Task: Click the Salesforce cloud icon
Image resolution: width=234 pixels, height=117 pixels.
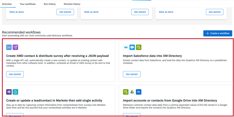Action: tap(132, 47)
